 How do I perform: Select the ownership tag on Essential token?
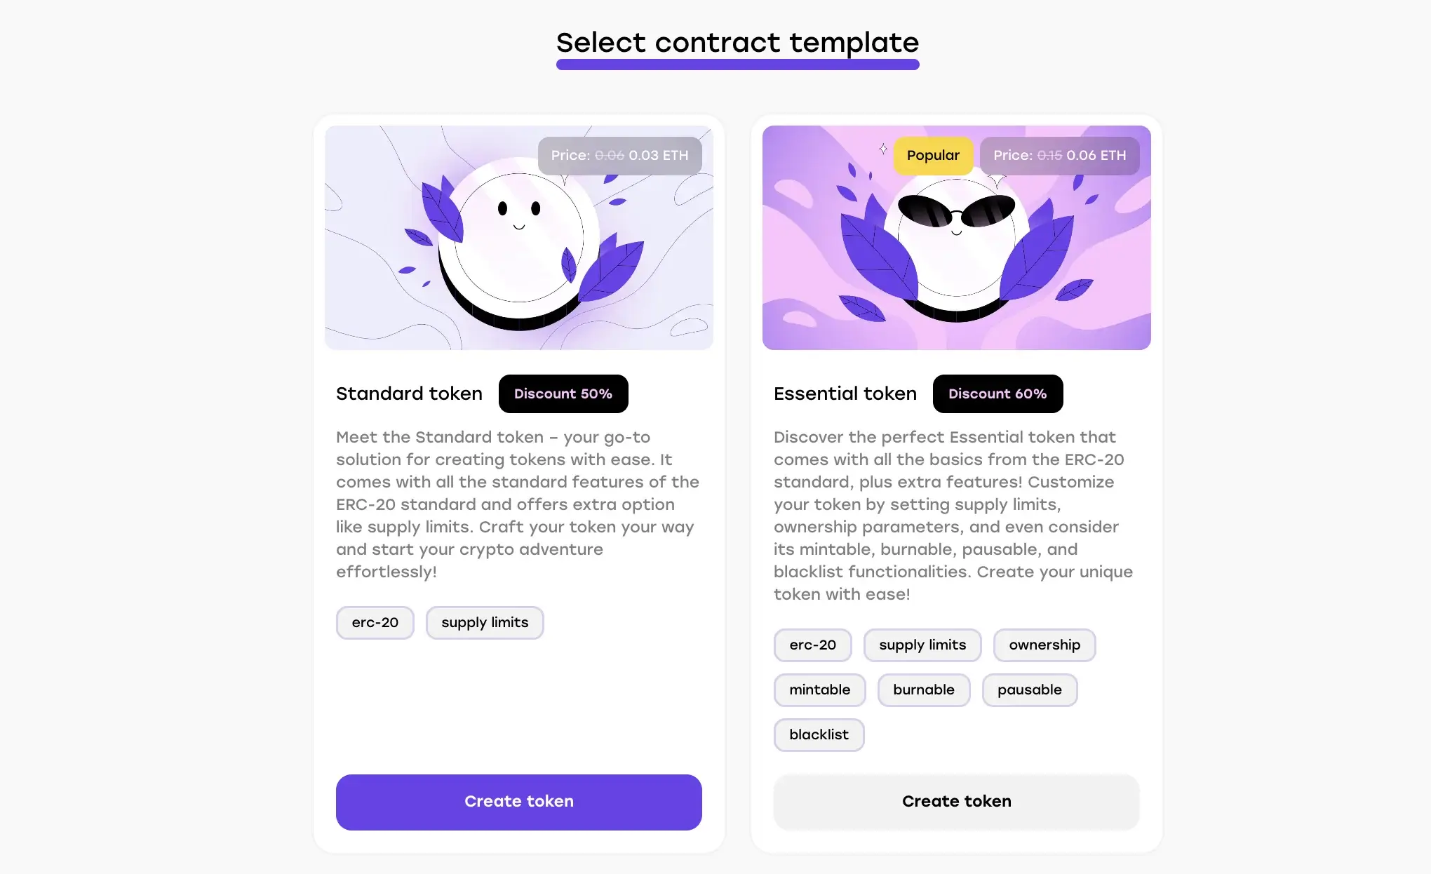click(1044, 644)
